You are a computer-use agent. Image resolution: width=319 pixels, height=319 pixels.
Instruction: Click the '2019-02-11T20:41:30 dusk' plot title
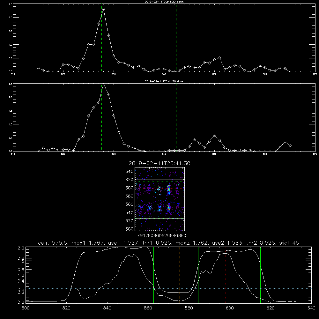point(164,81)
